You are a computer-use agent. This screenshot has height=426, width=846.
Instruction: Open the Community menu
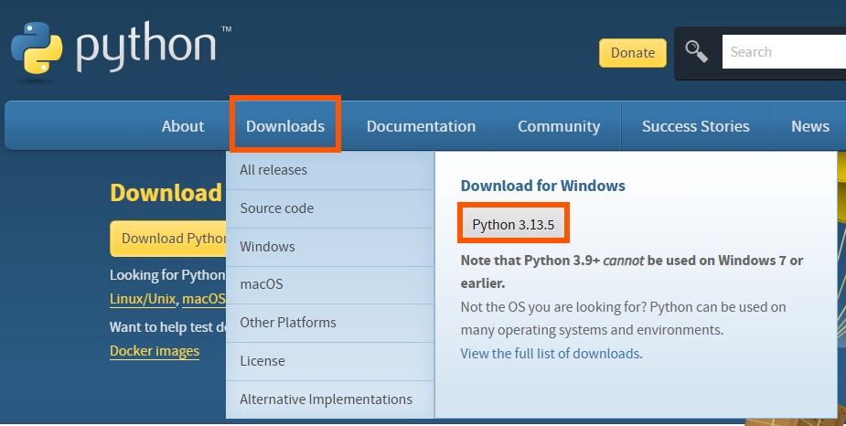click(559, 126)
